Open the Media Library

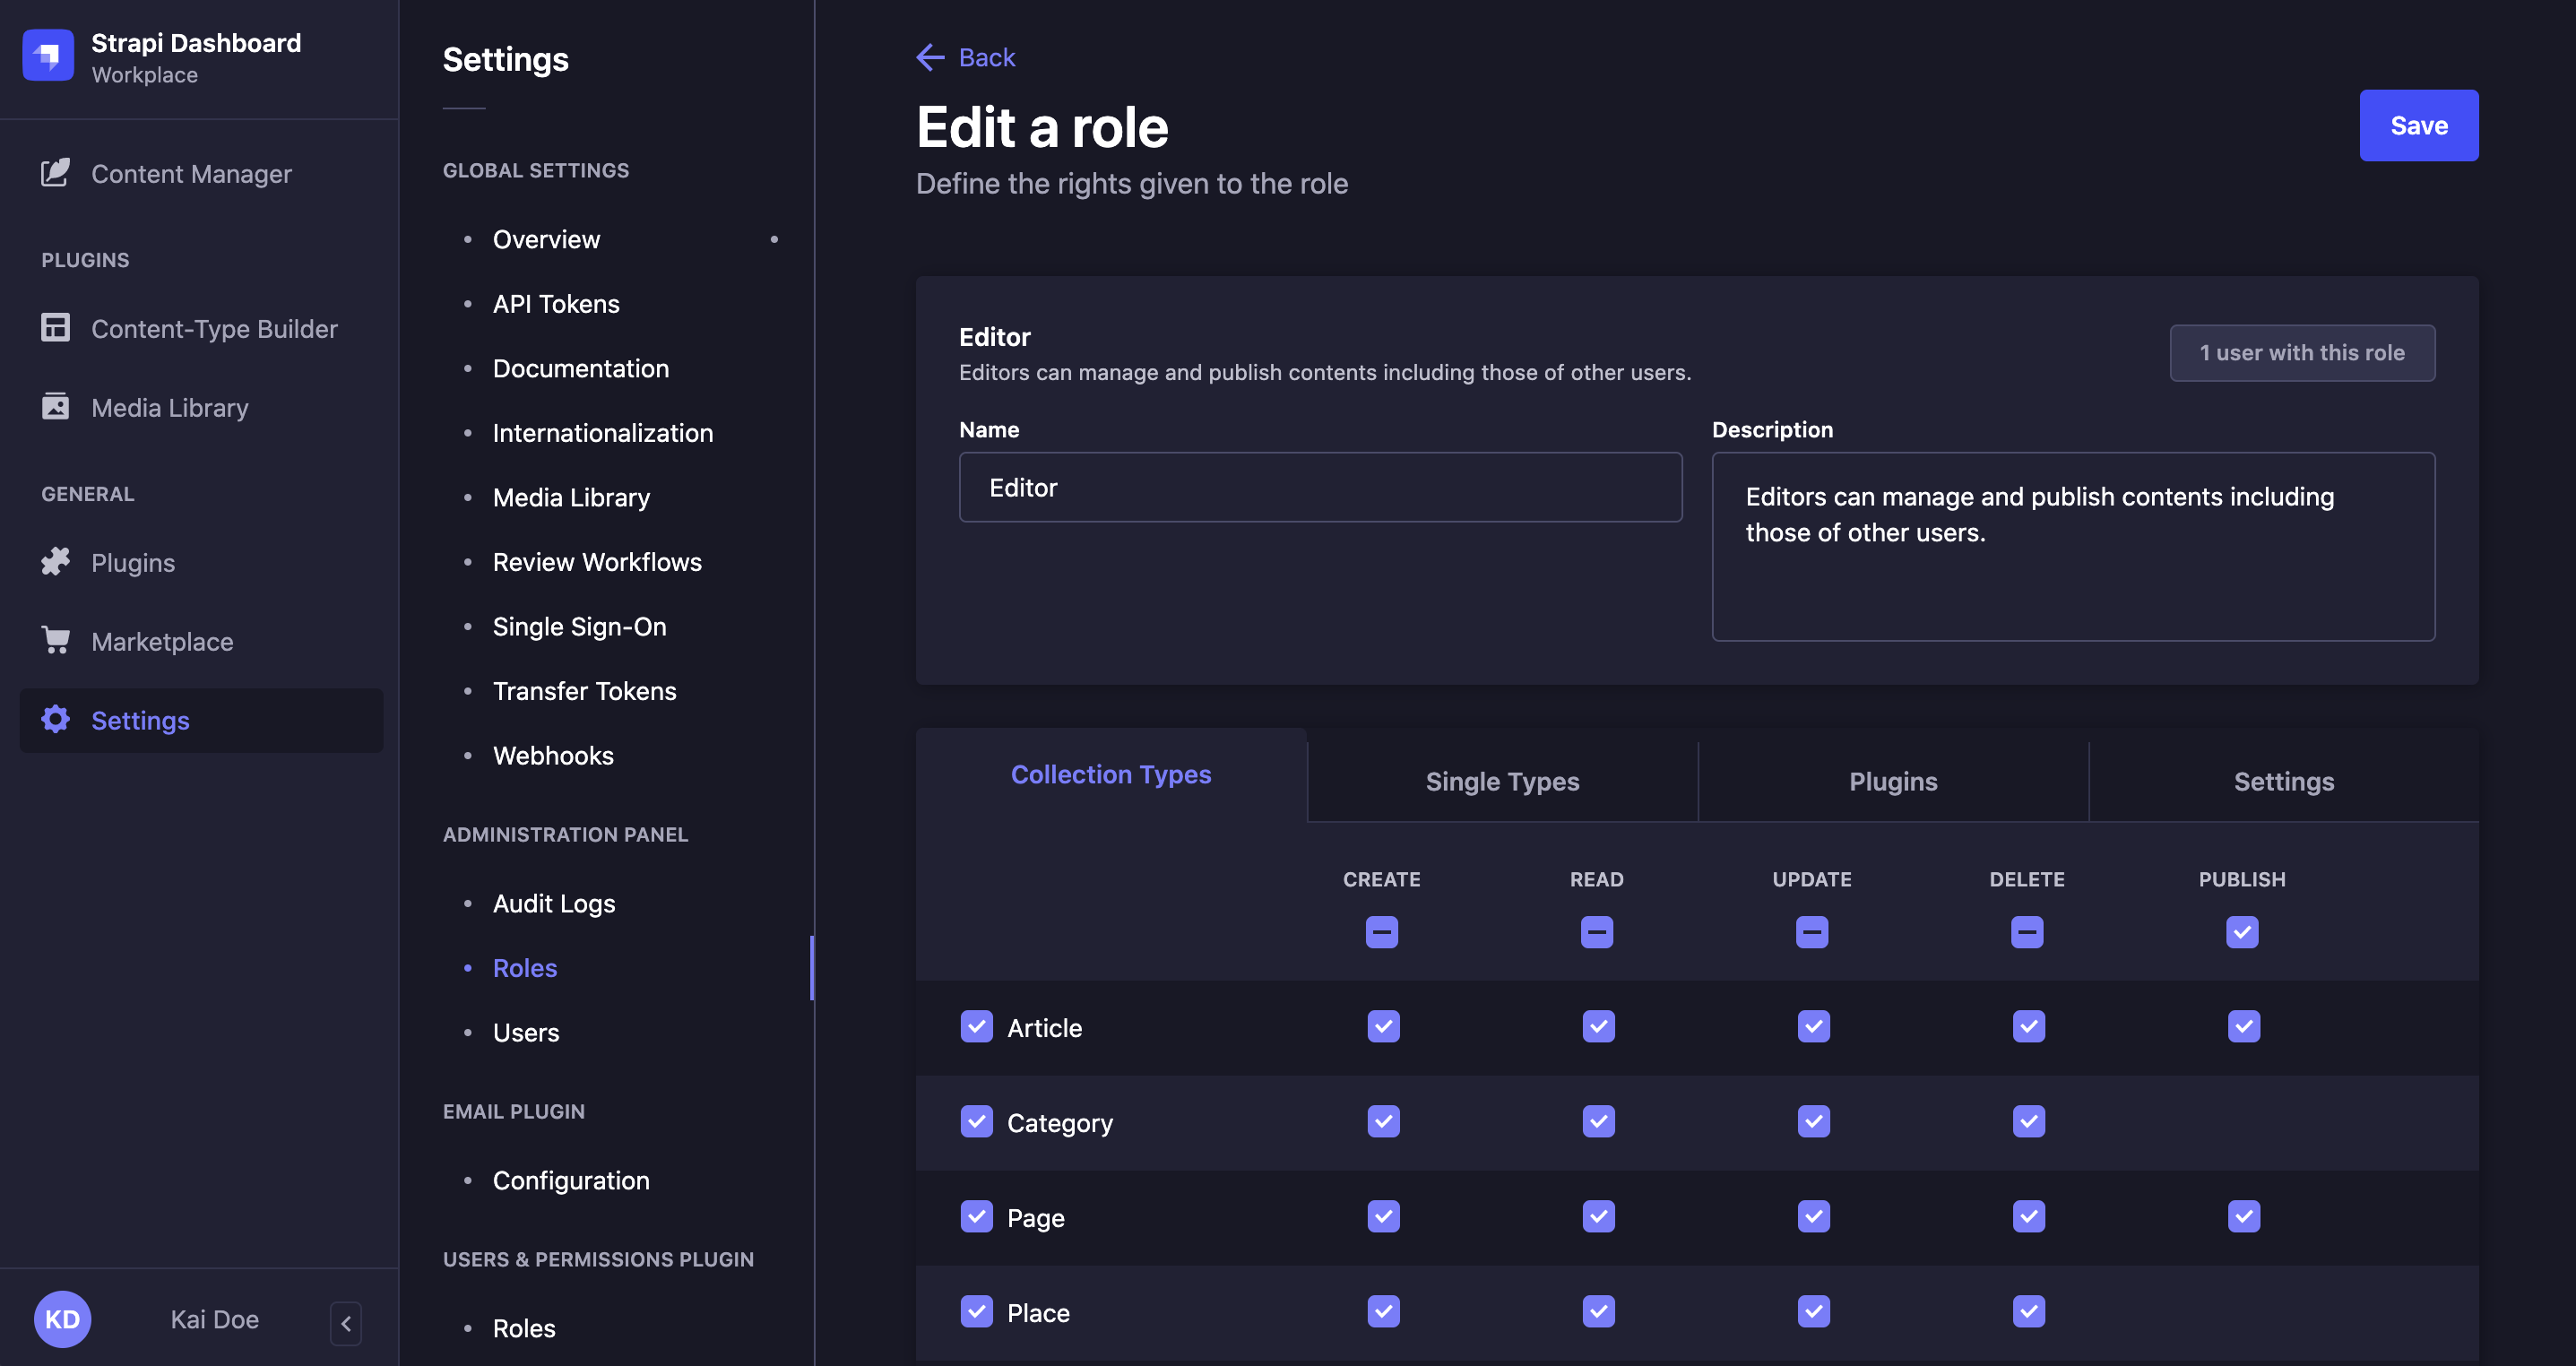pos(170,407)
